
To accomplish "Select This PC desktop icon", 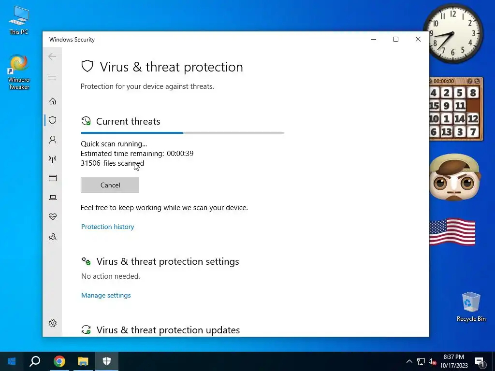I will point(19,19).
